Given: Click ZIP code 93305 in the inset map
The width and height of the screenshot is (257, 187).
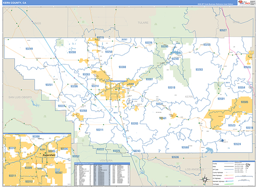Looking at the screenshot, I should click(52, 151).
